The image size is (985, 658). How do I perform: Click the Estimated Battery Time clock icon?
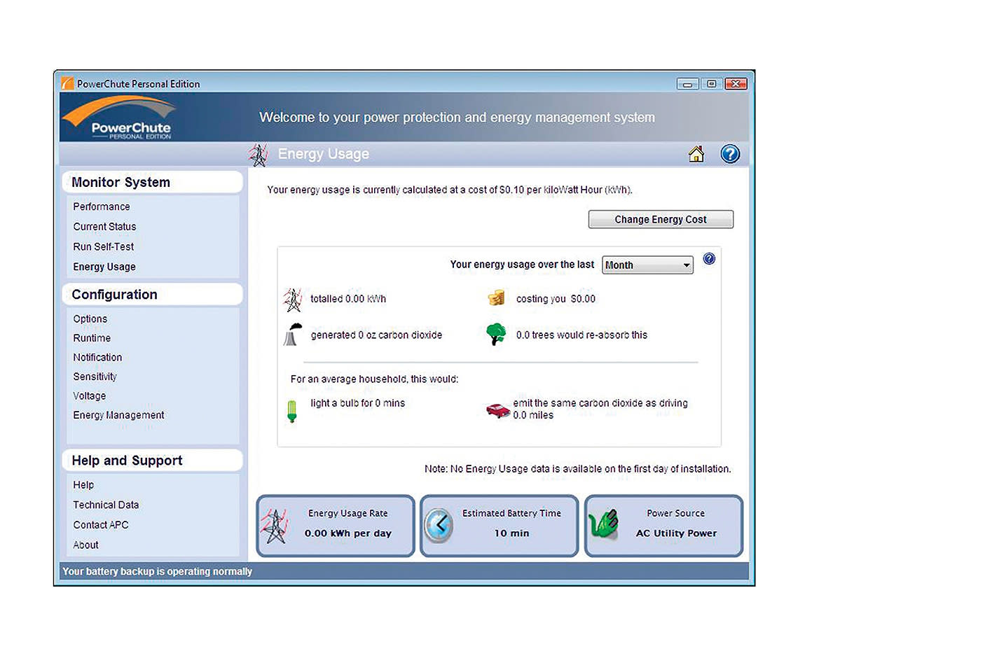pyautogui.click(x=439, y=525)
